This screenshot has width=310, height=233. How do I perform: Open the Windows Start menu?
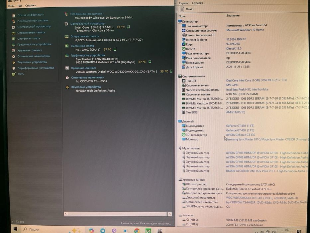(x=15, y=229)
